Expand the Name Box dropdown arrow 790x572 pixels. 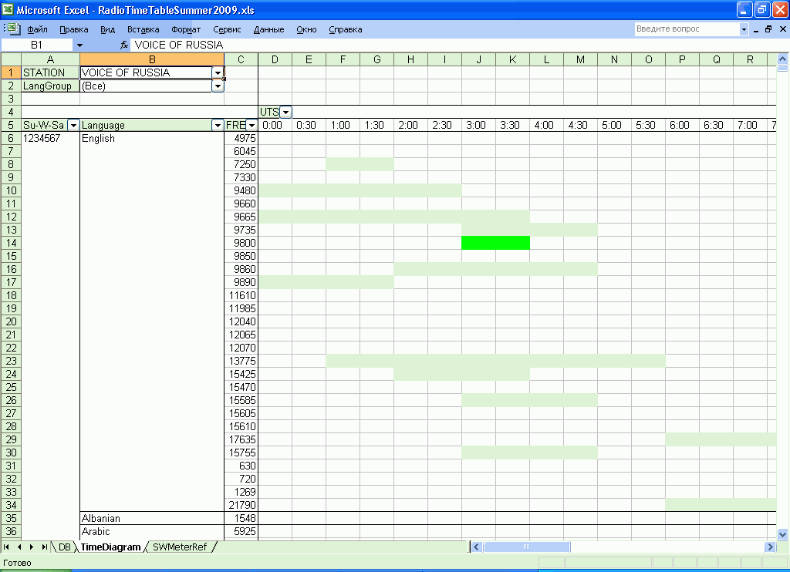point(79,45)
